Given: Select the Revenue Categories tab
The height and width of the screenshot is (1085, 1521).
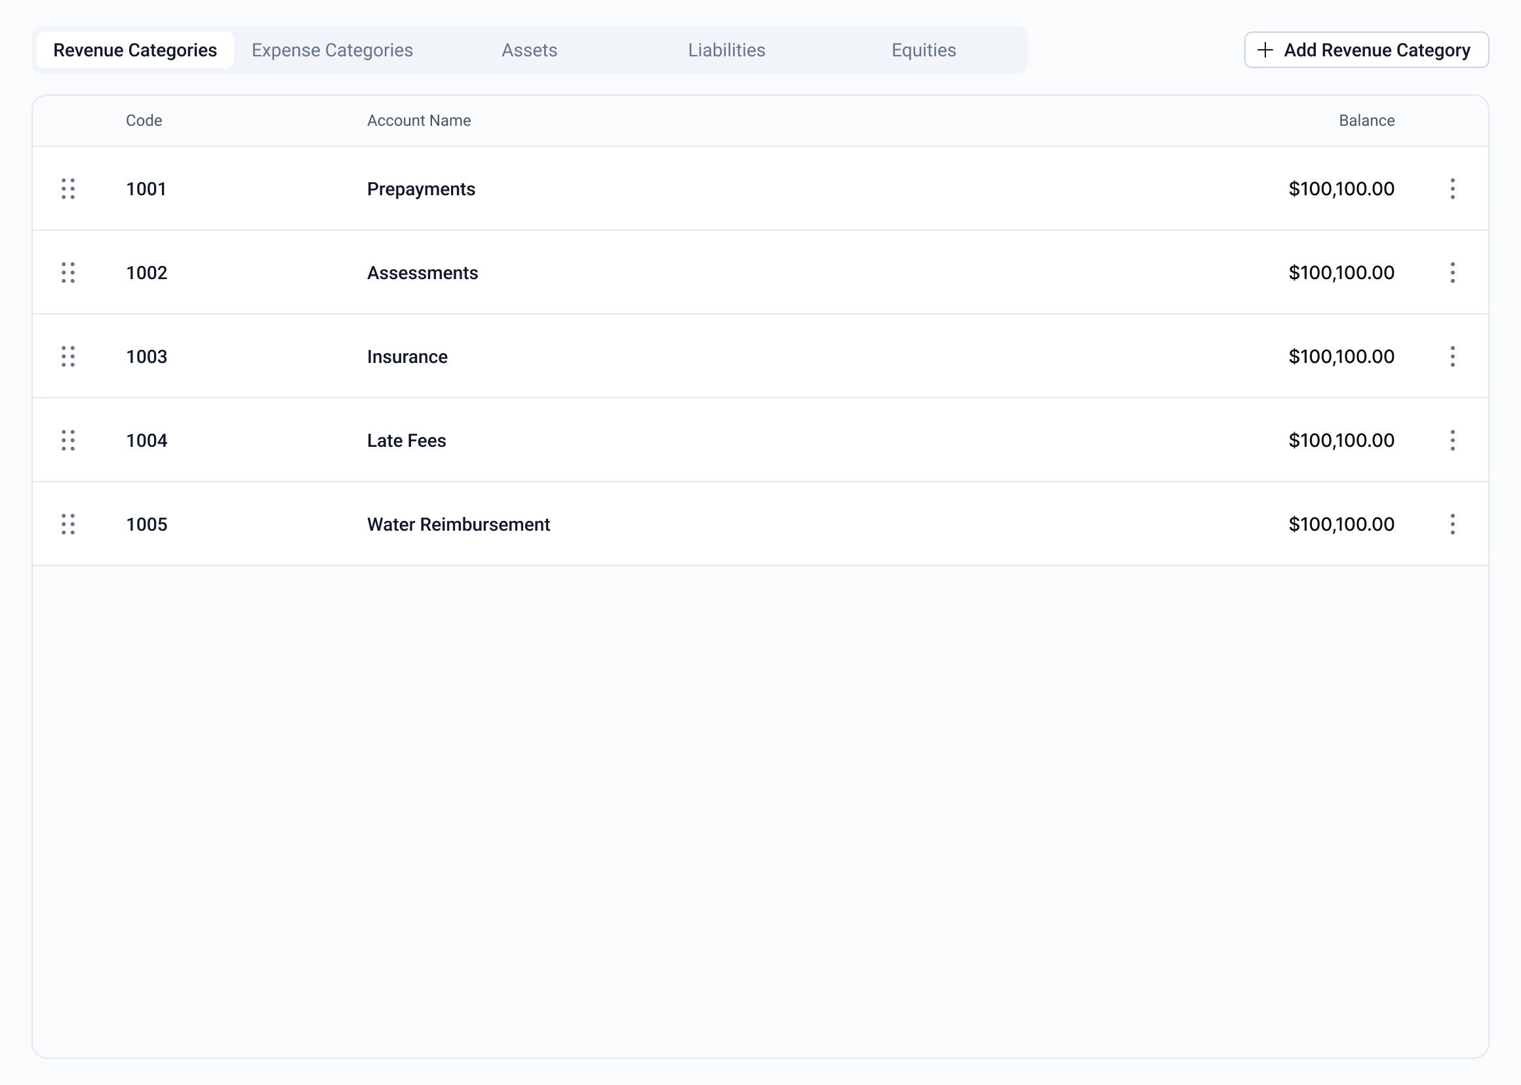Looking at the screenshot, I should pyautogui.click(x=135, y=50).
